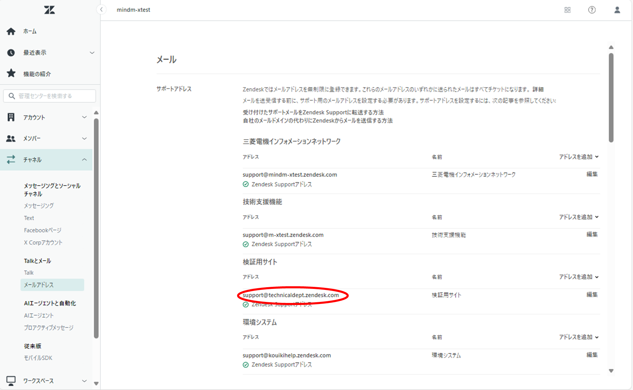This screenshot has width=633, height=390.
Task: Open the AIエージェント menu item
Action: tap(39, 315)
